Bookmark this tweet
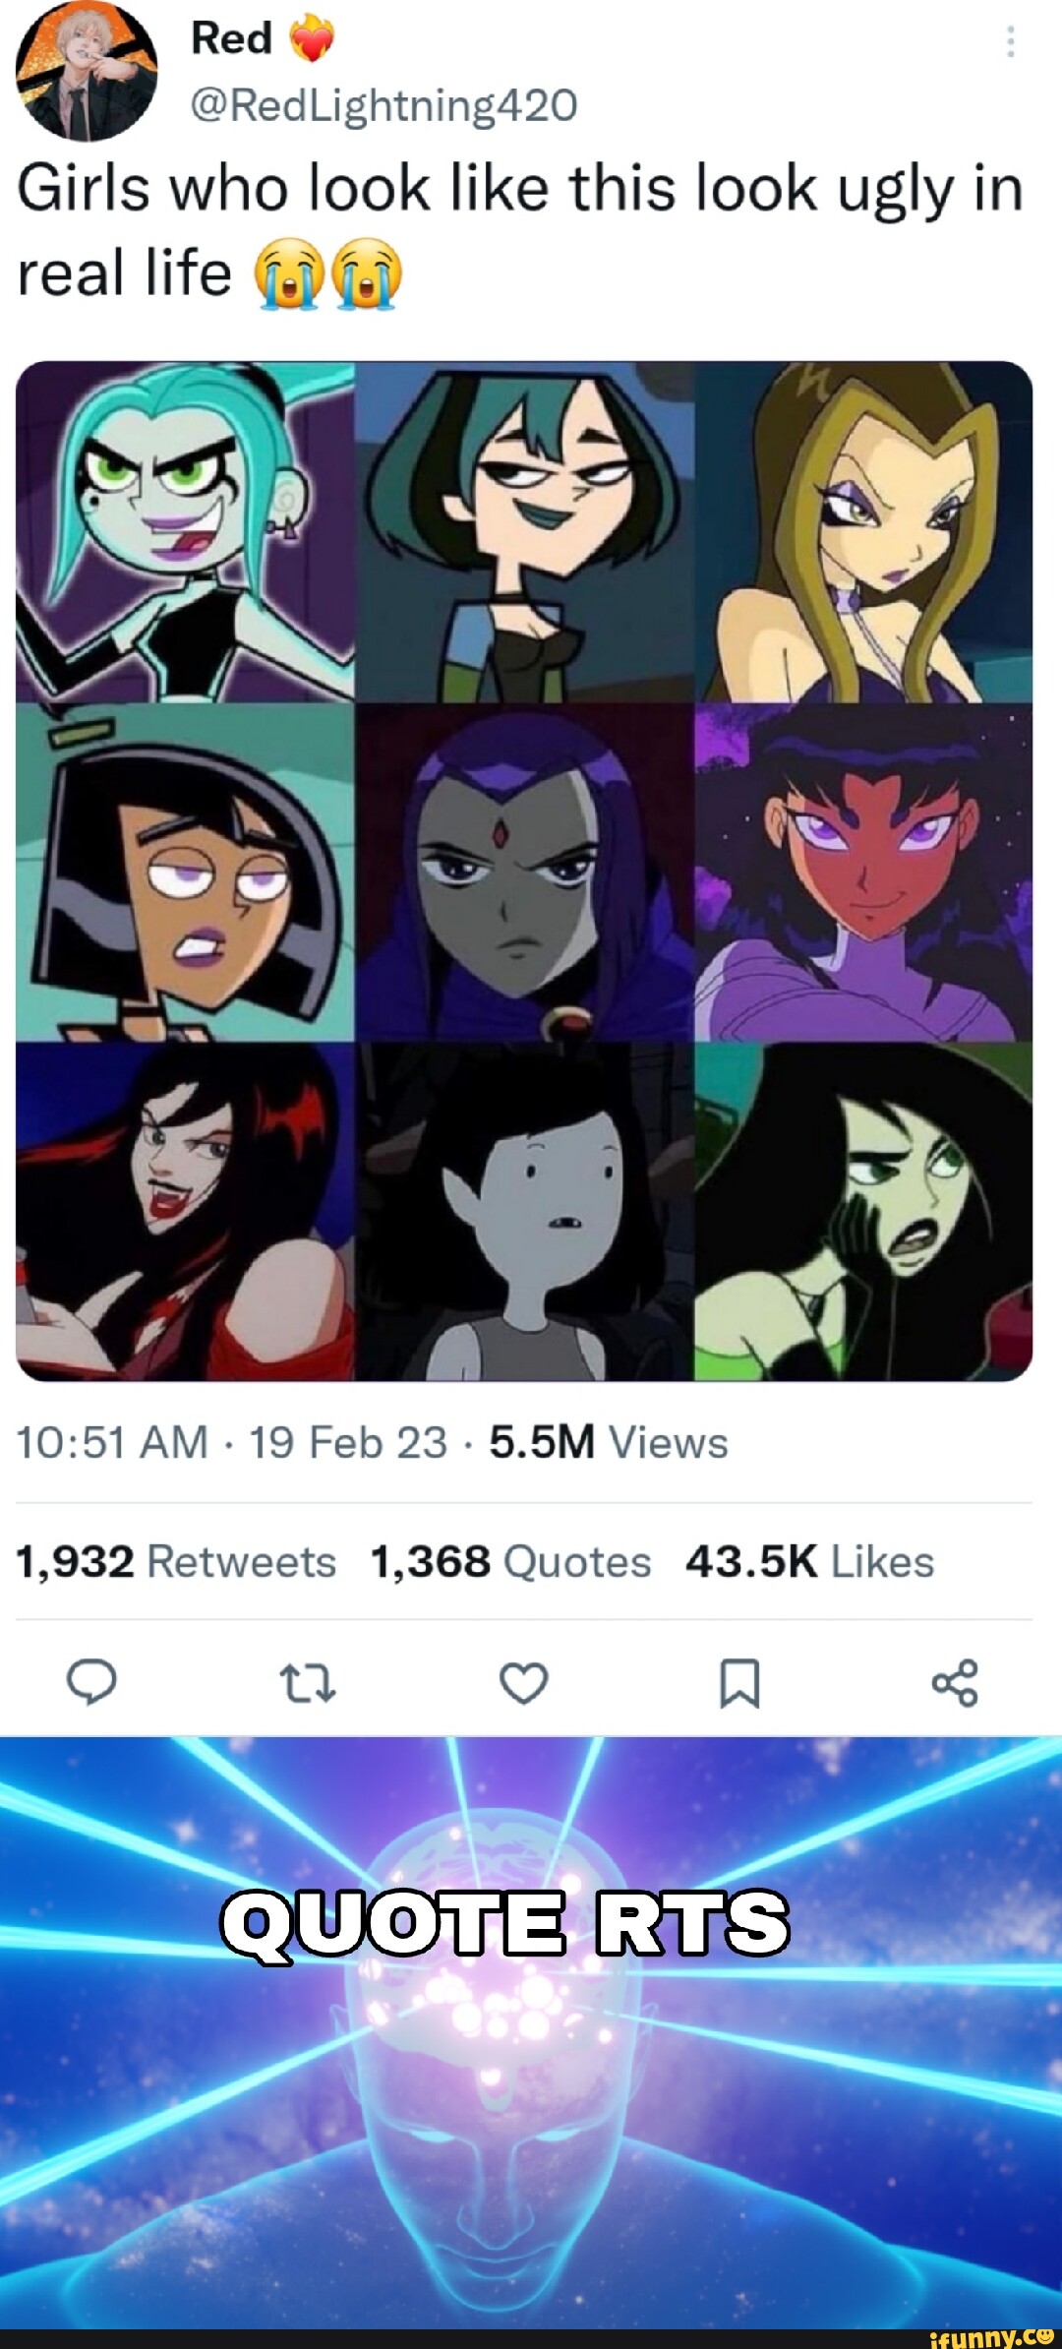This screenshot has height=2349, width=1062. pyautogui.click(x=739, y=1682)
